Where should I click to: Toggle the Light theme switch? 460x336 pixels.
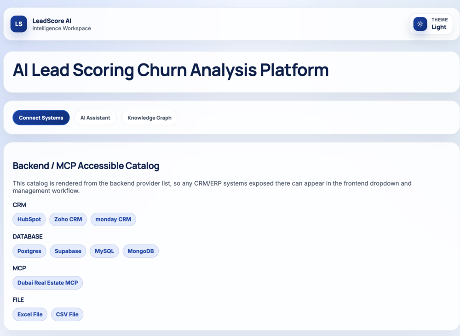(431, 24)
